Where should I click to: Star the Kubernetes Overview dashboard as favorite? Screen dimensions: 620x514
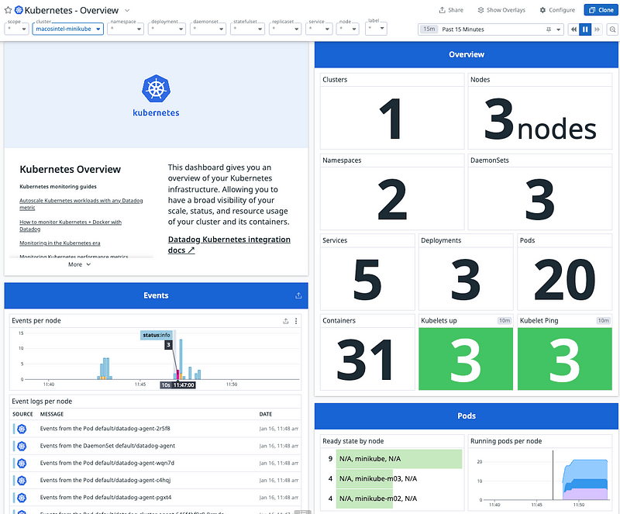[x=8, y=10]
